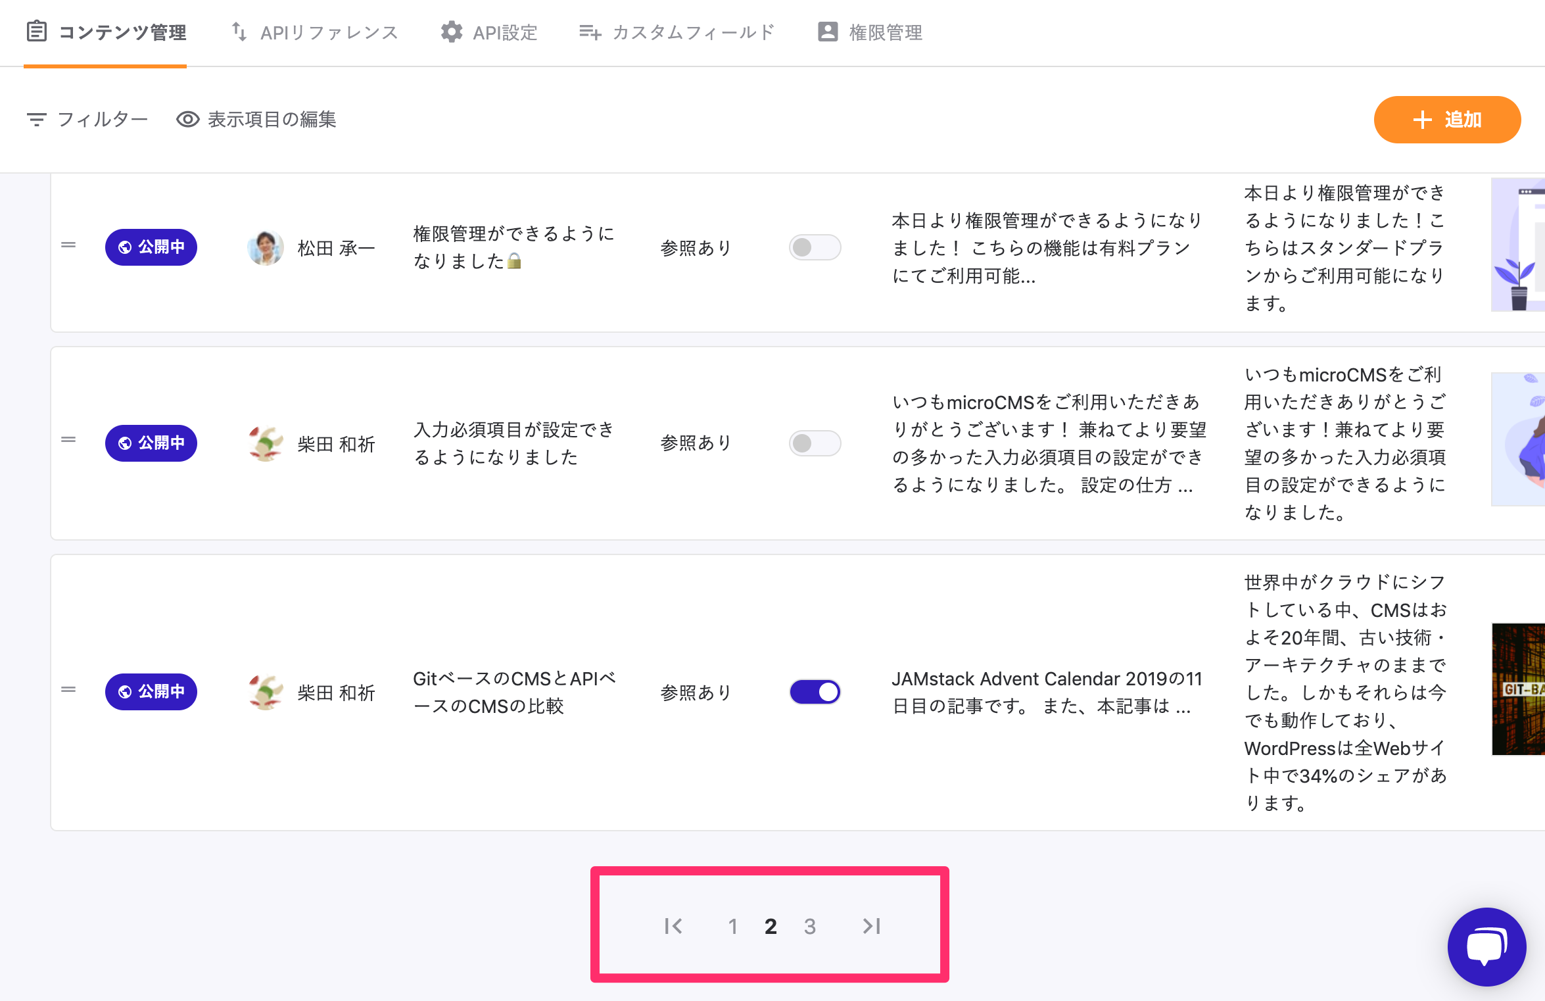Enable toggle in 入力必須項目 article row
This screenshot has height=1001, width=1545.
click(815, 443)
